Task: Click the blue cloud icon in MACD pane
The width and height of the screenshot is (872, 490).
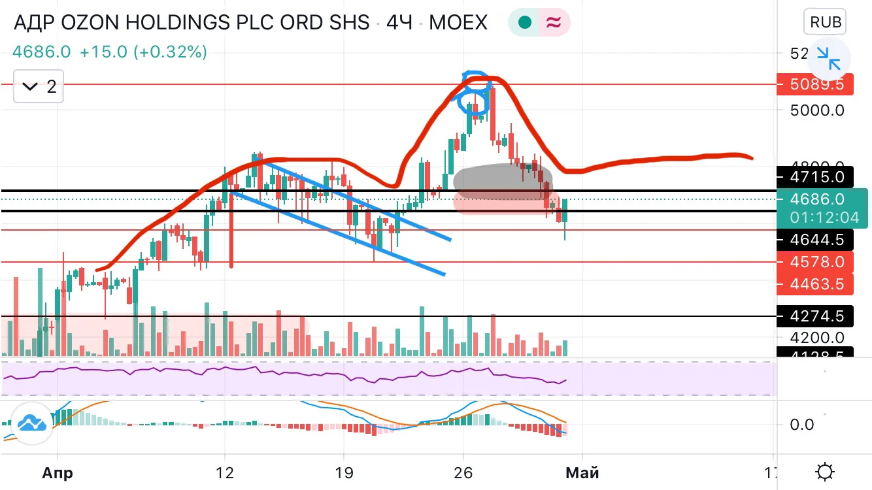Action: [x=32, y=423]
